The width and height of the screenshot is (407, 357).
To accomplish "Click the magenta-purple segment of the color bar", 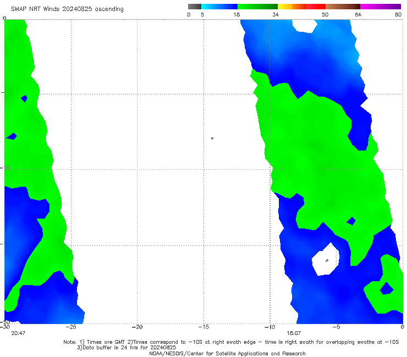I will [x=381, y=7].
